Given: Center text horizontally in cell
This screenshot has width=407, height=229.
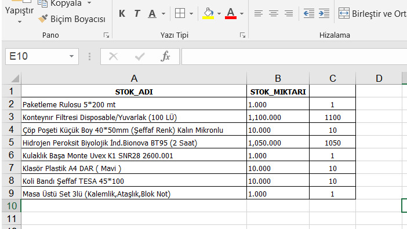Looking at the screenshot, I should (x=274, y=13).
